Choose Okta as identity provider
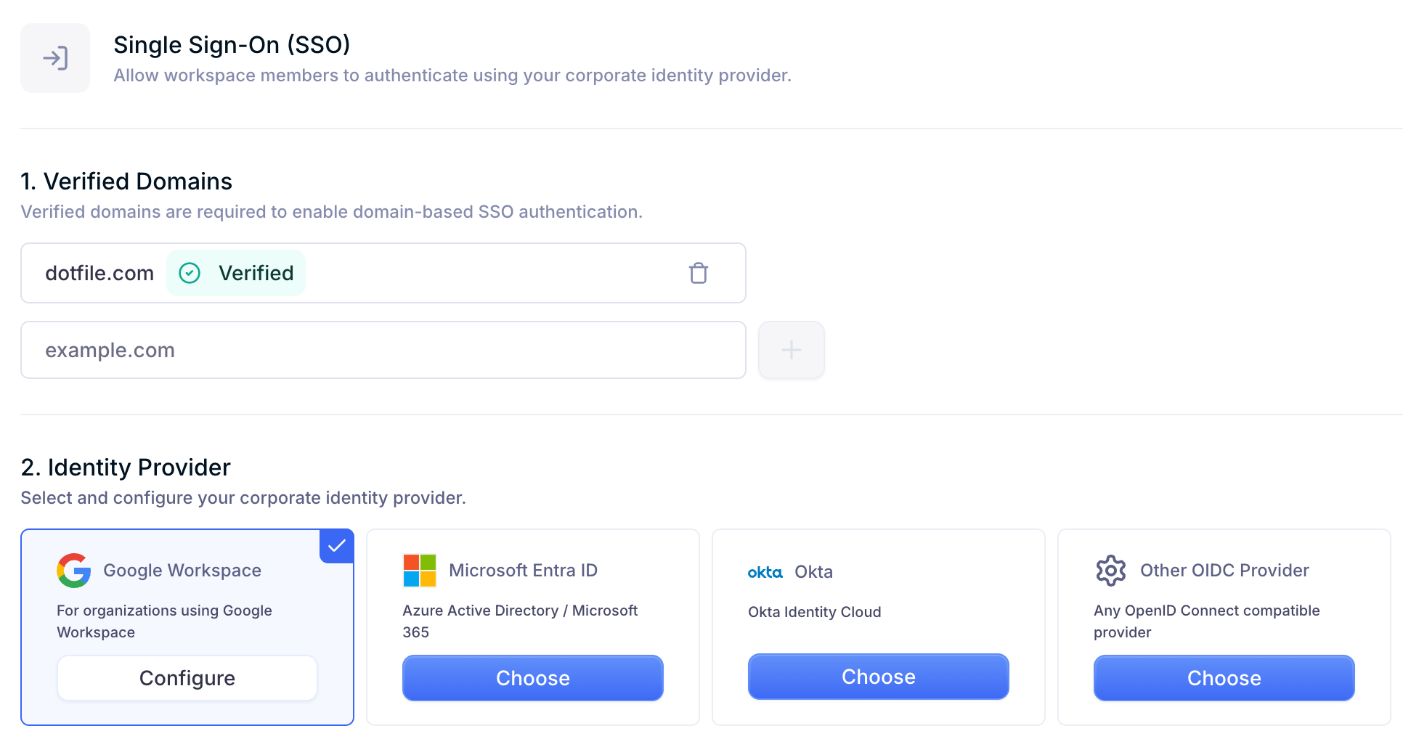 (x=879, y=677)
